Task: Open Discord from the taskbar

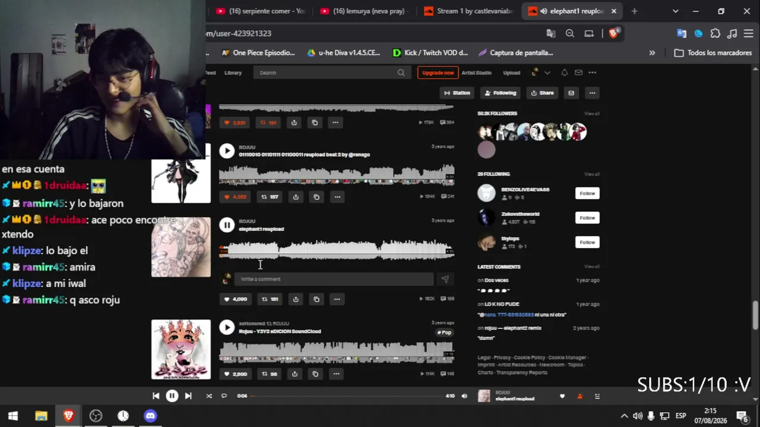Action: (x=150, y=416)
